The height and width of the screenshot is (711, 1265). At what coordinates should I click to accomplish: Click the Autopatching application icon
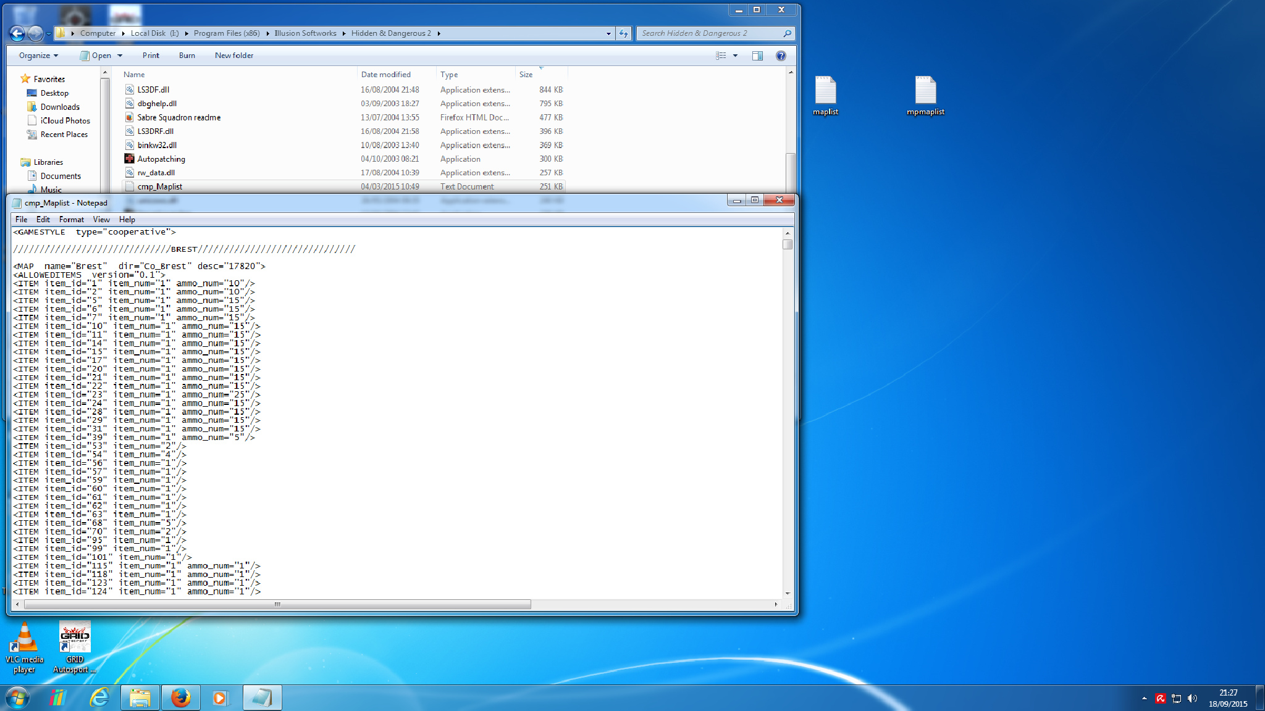(x=130, y=159)
